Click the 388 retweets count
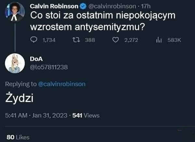The width and height of the screenshot is (195, 142). (x=89, y=40)
